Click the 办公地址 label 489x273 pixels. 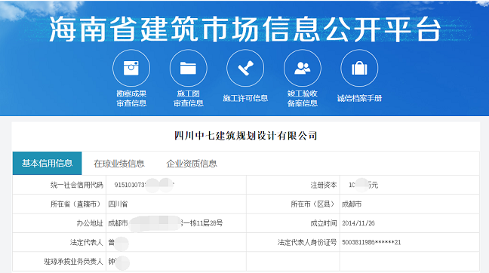pyautogui.click(x=90, y=223)
